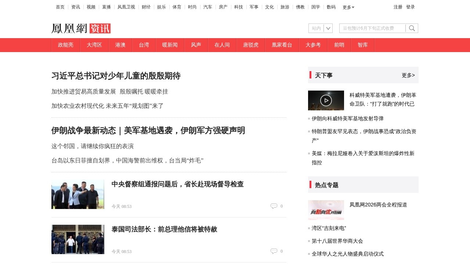Open 财经 in the top nav
The image size is (470, 264).
pos(146,7)
